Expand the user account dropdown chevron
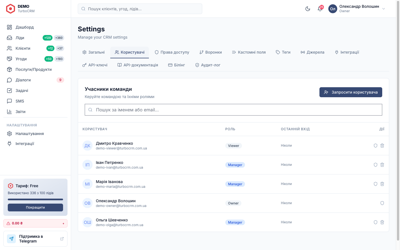The height and width of the screenshot is (250, 400). tap(384, 9)
